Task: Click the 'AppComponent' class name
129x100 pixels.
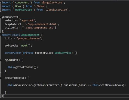Action: pyautogui.click(x=30, y=35)
